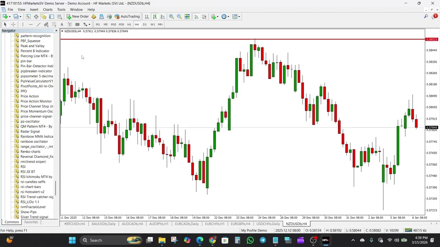
Task: Click the My Profile Demo status entry
Action: [254, 231]
